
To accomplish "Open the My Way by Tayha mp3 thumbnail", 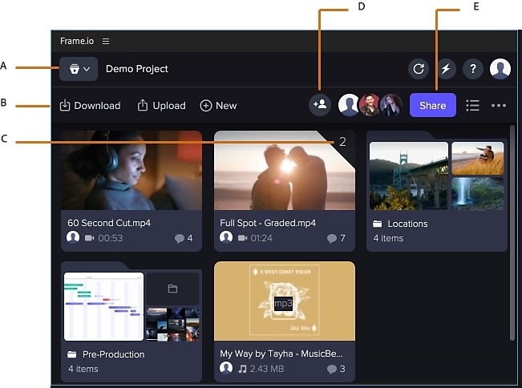I will (x=285, y=301).
